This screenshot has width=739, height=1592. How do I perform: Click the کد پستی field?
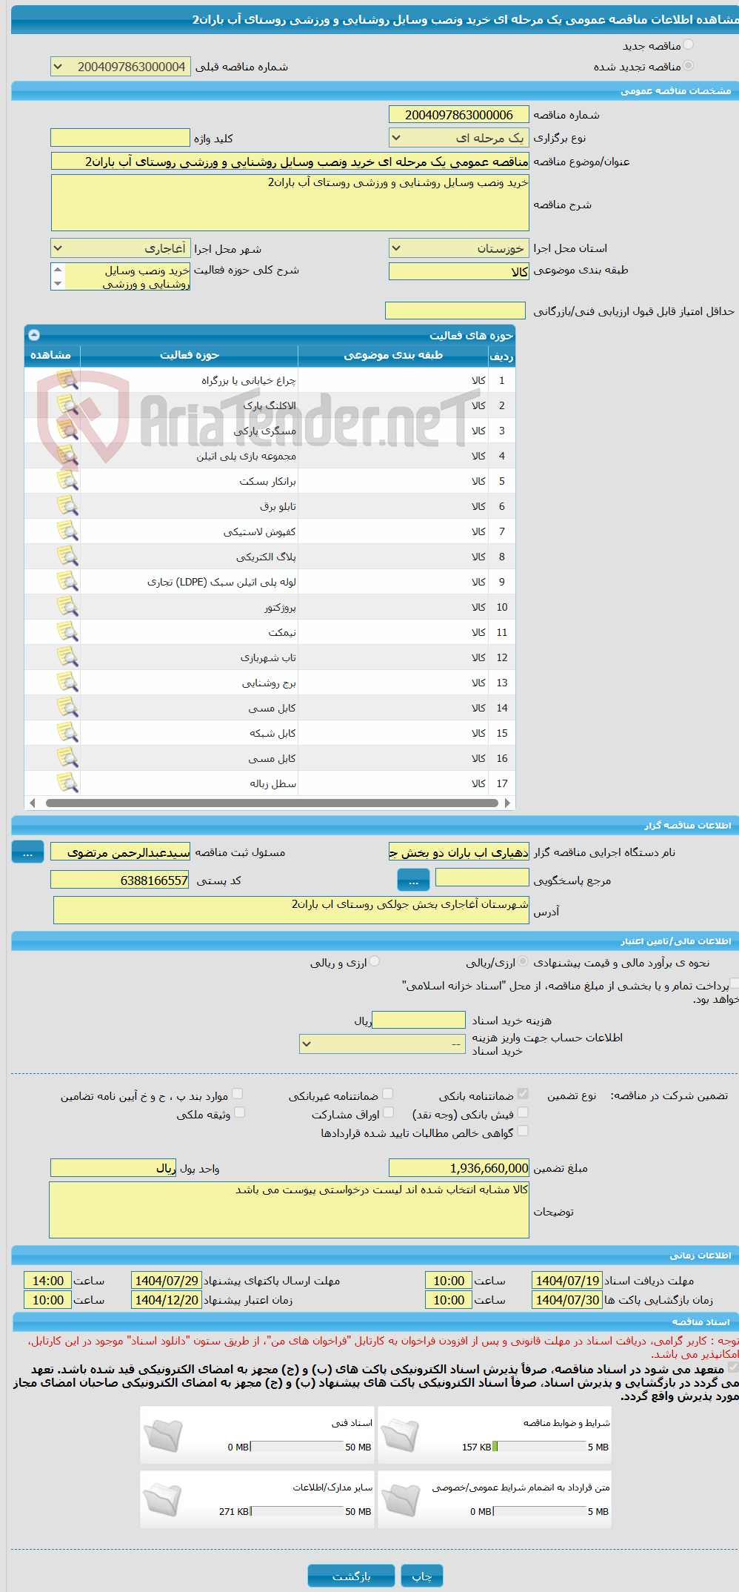click(121, 880)
